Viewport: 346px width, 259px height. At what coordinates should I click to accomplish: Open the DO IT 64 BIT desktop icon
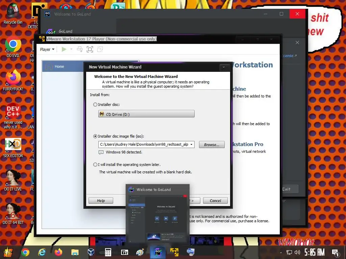[x=13, y=213]
